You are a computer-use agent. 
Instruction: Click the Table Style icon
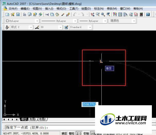click(x=66, y=27)
